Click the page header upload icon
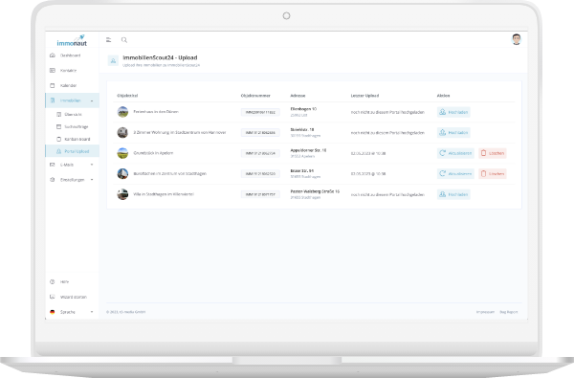The height and width of the screenshot is (378, 574). pyautogui.click(x=113, y=61)
